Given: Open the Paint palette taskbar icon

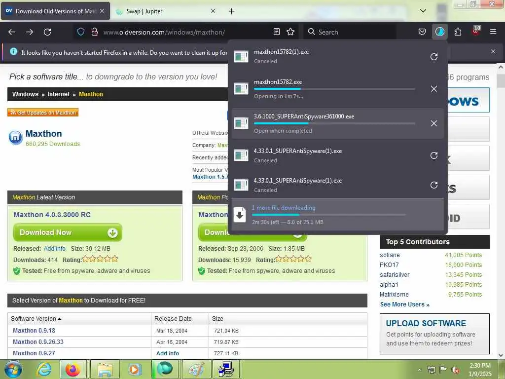Looking at the screenshot, I should (196, 370).
